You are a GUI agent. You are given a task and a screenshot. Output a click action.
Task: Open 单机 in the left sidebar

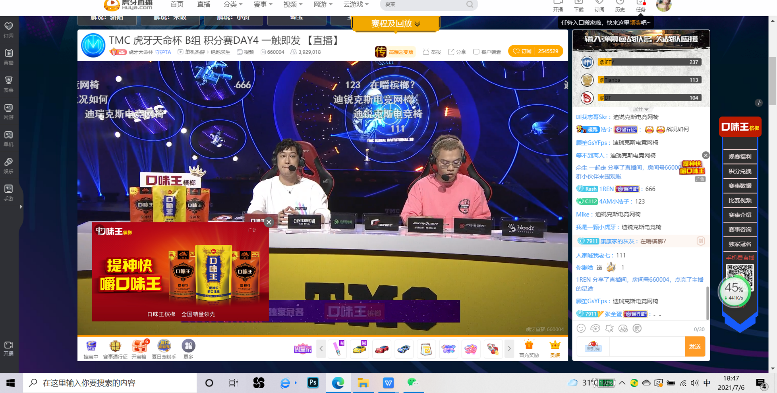pos(8,138)
